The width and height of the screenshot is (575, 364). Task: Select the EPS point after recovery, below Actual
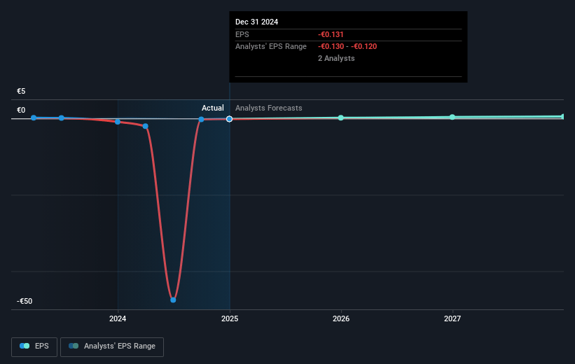tap(201, 119)
